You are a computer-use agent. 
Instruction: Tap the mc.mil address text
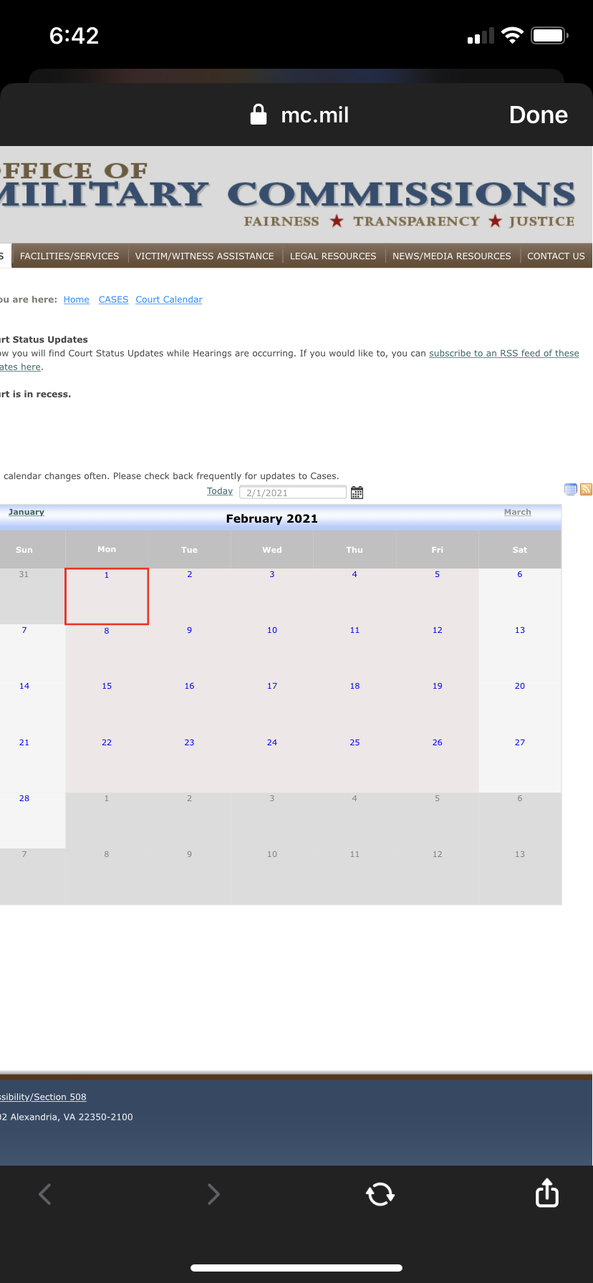pyautogui.click(x=315, y=115)
